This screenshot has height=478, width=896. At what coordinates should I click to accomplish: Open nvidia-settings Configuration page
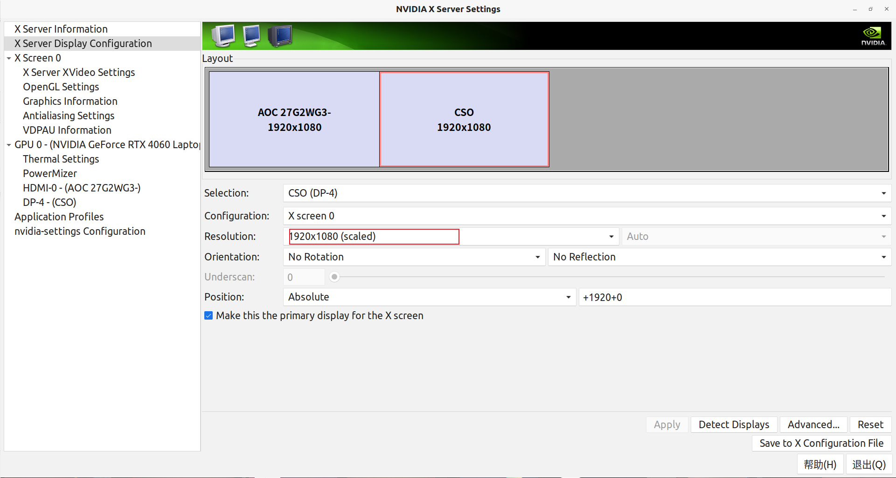pyautogui.click(x=80, y=231)
